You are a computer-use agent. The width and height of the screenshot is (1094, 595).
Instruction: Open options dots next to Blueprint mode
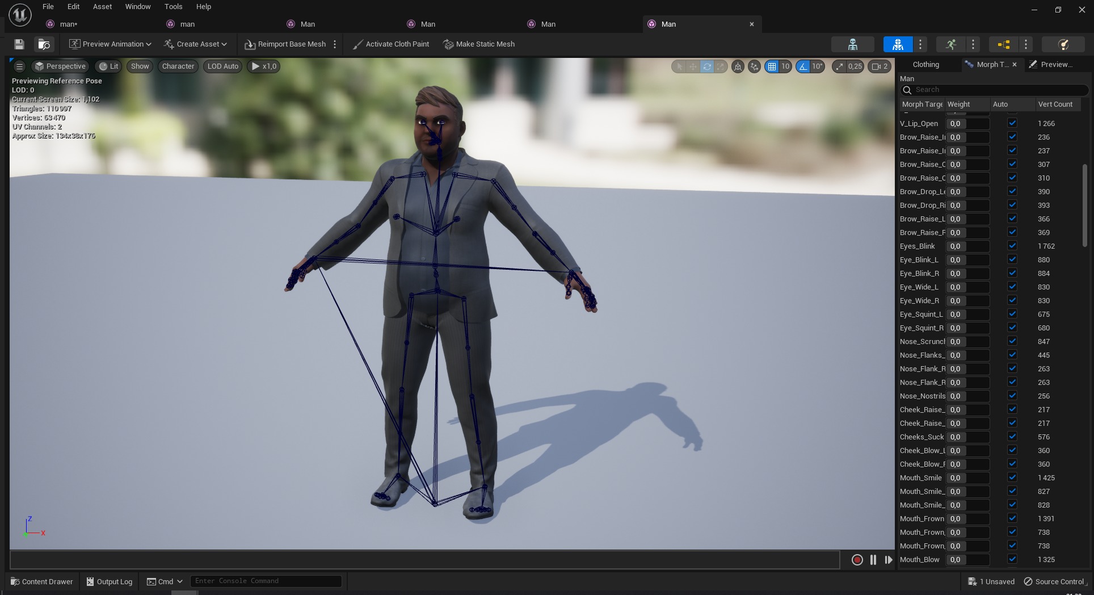pyautogui.click(x=1026, y=44)
